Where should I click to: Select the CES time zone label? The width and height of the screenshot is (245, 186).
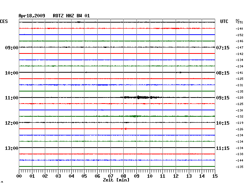coord(4,21)
